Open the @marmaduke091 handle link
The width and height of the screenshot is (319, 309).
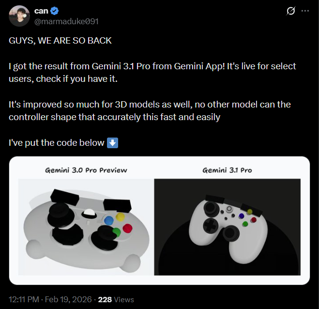[x=67, y=21]
